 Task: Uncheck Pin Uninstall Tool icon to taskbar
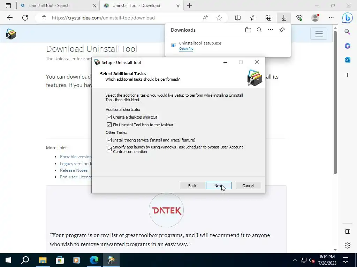[109, 125]
